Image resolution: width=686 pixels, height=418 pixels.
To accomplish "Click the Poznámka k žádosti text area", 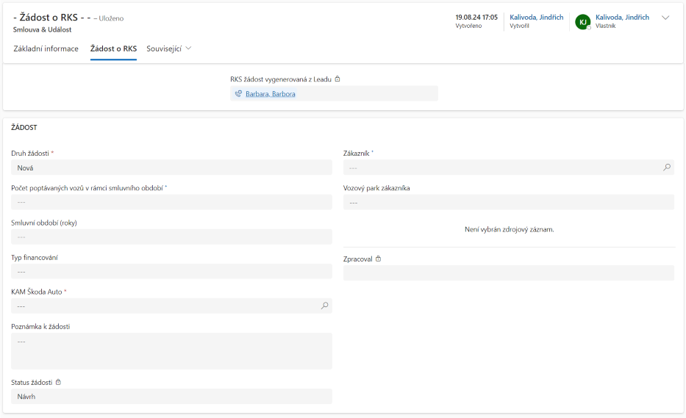I will pyautogui.click(x=171, y=350).
